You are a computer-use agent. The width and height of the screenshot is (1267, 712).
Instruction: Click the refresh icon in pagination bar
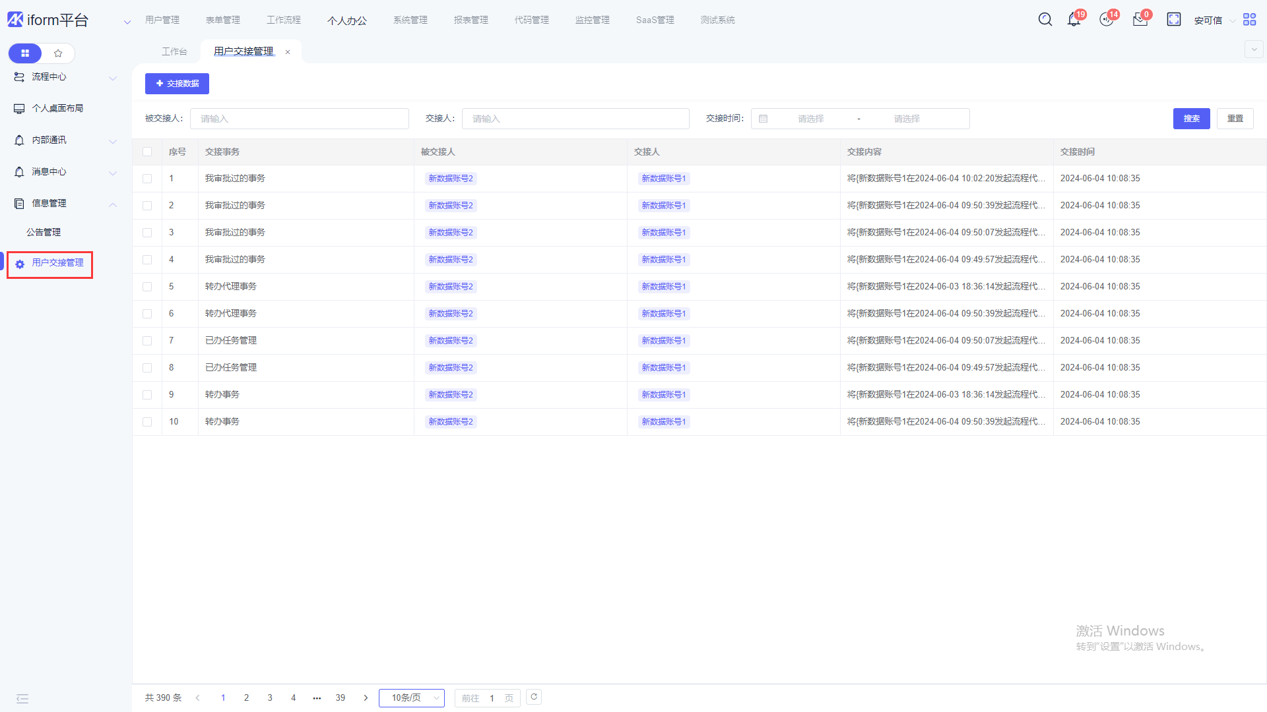(534, 697)
